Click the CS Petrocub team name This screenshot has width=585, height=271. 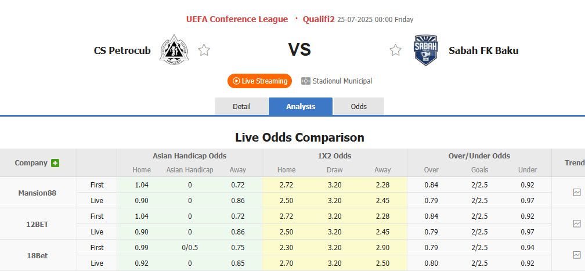click(x=122, y=50)
